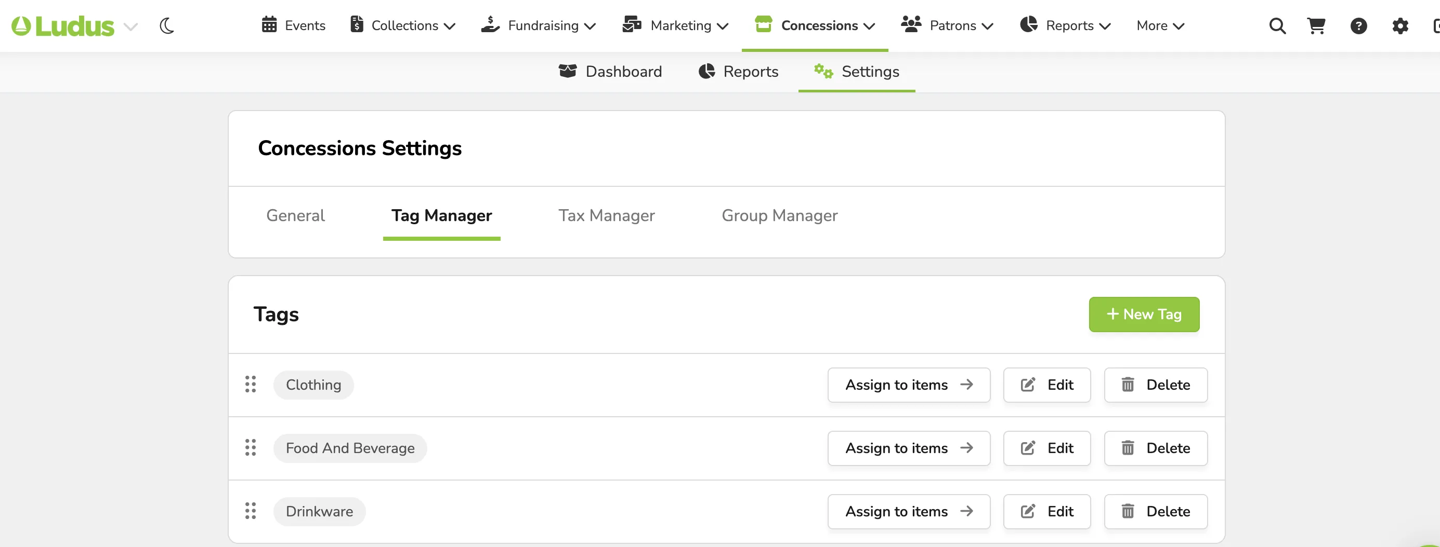Click the Ludus logo
Screen dimensions: 1440x547
pos(62,25)
